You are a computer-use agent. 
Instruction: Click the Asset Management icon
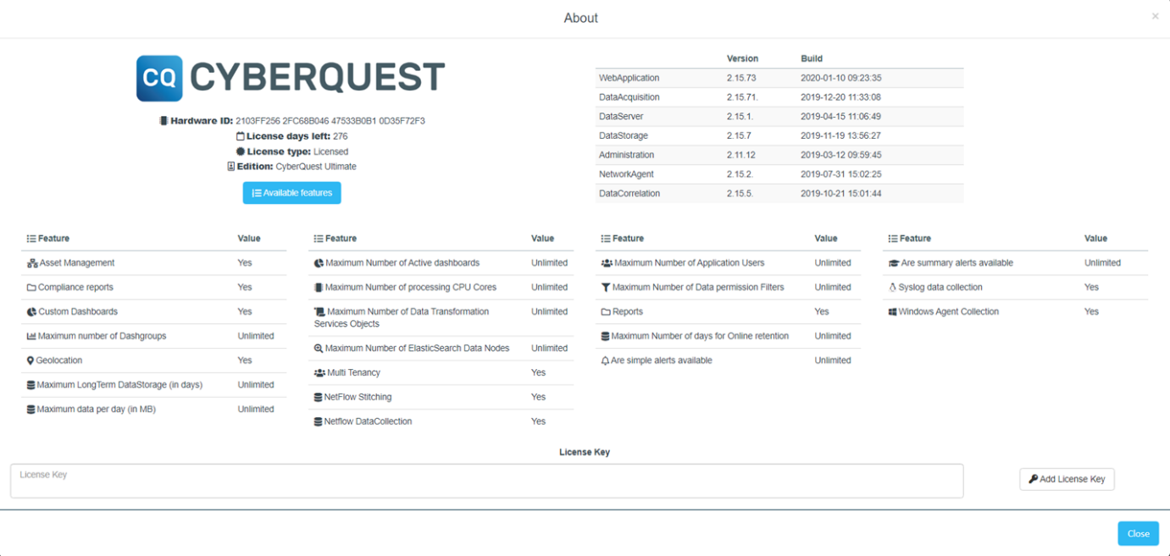[32, 263]
